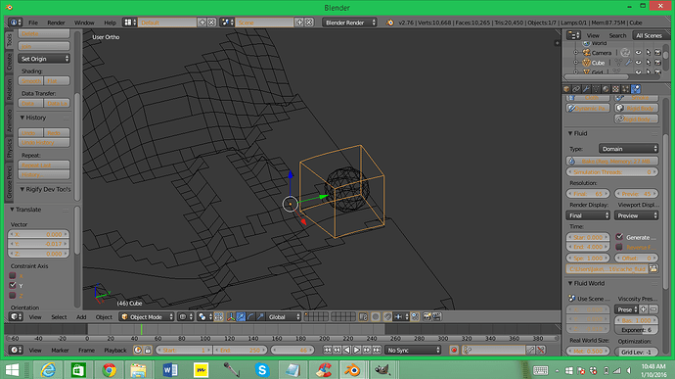Jump to the first frame in the timeline
675x379 pixels.
click(x=327, y=351)
